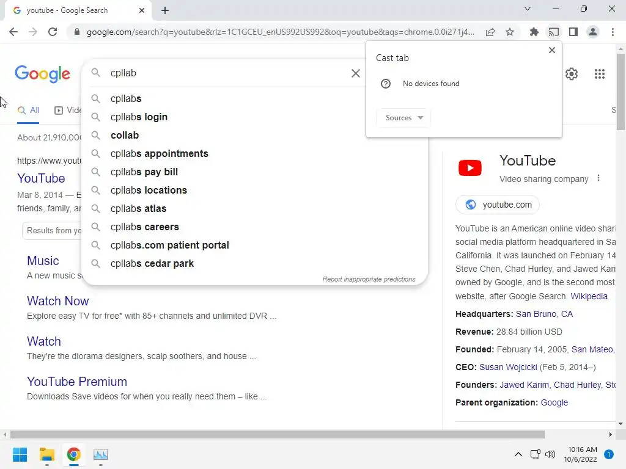Clear the search box text
This screenshot has height=469, width=626.
355,73
